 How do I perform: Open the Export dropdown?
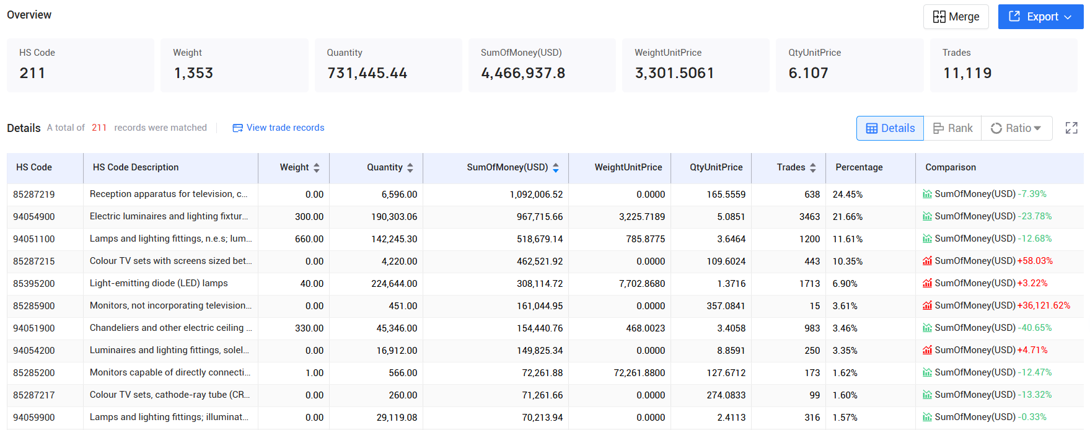1040,17
